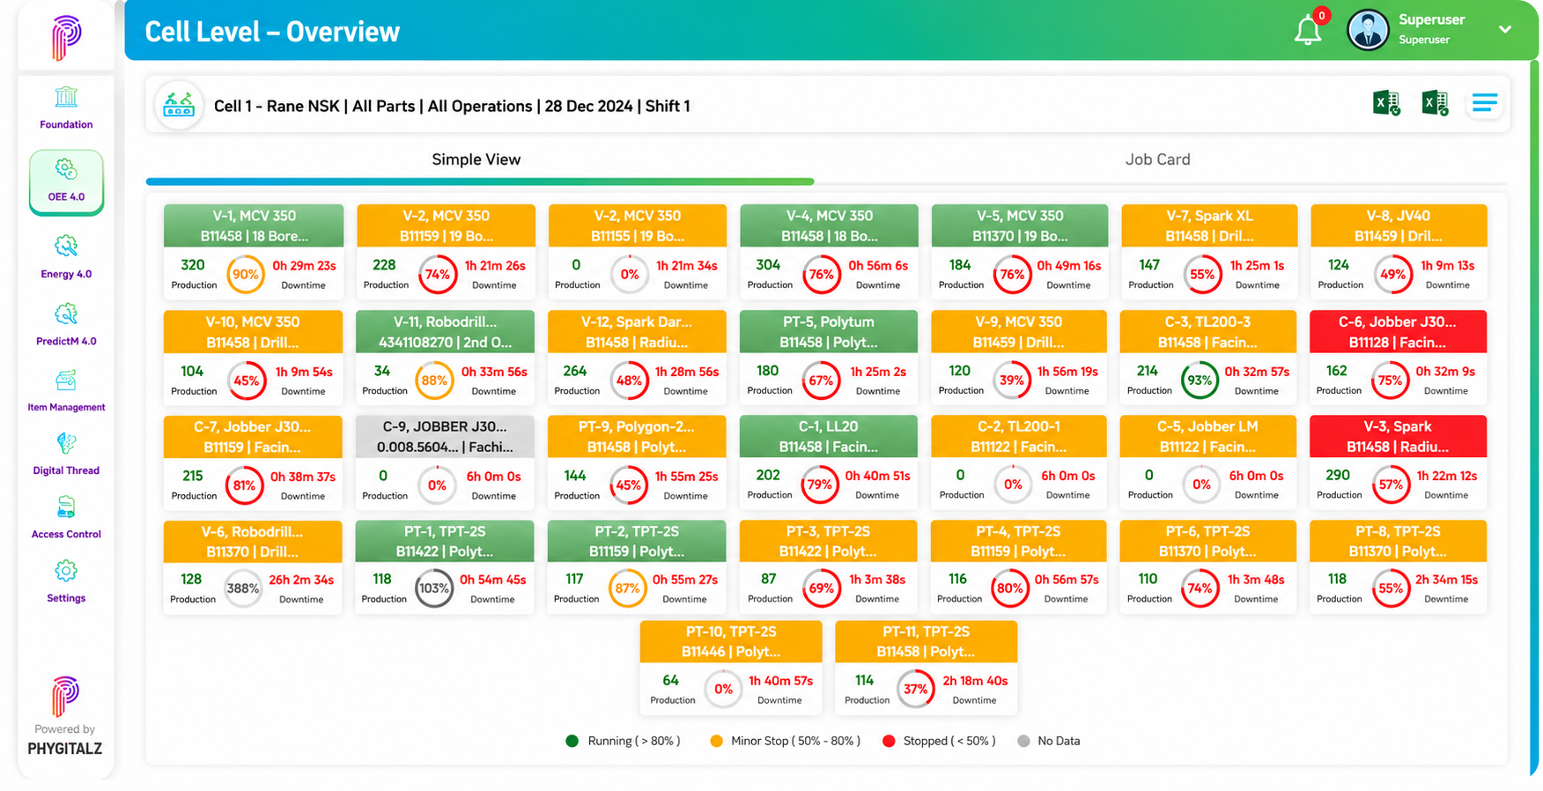
Task: Open the PT-10, TPT-2S card header
Action: [731, 641]
